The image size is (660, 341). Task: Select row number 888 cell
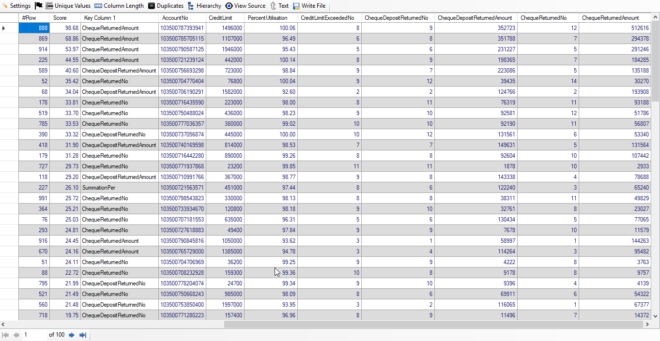[34, 28]
